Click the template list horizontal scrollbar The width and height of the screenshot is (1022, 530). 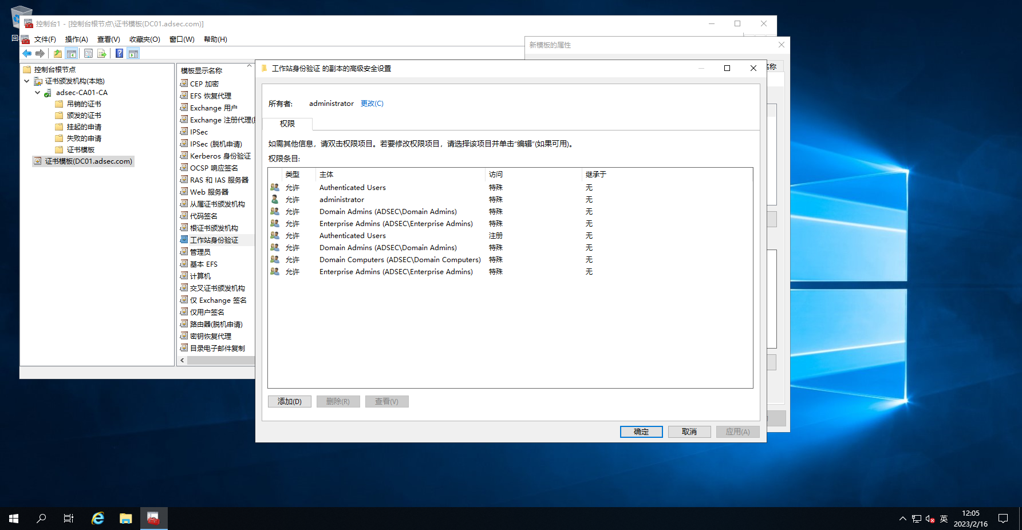pos(220,361)
